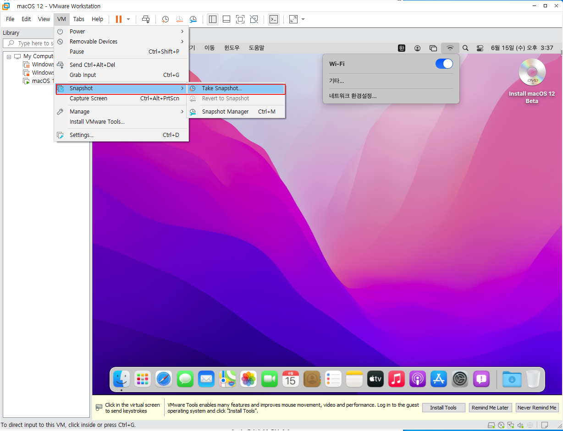Select Take Snapshot... in the submenu

(236, 89)
